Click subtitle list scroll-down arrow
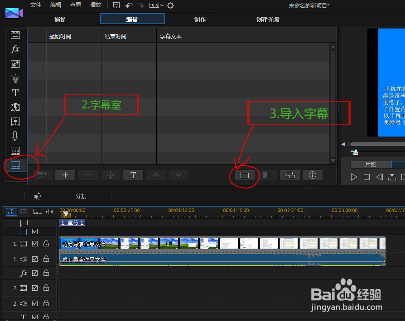The image size is (405, 321). [x=333, y=160]
